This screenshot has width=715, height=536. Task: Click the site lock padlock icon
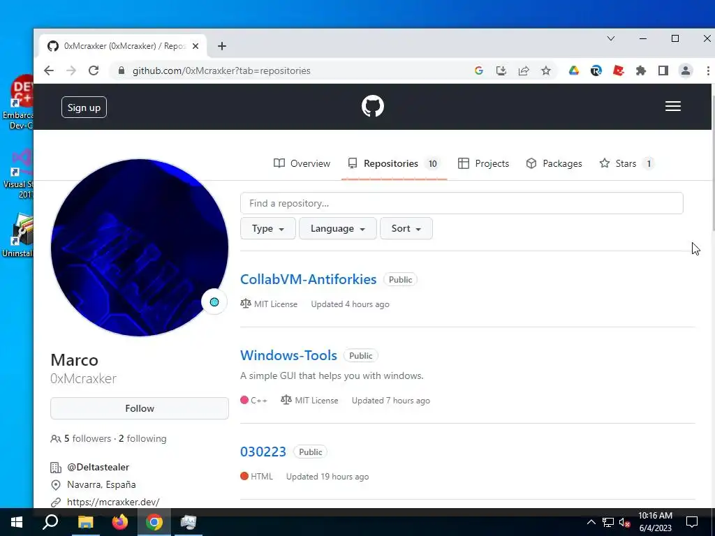point(121,70)
